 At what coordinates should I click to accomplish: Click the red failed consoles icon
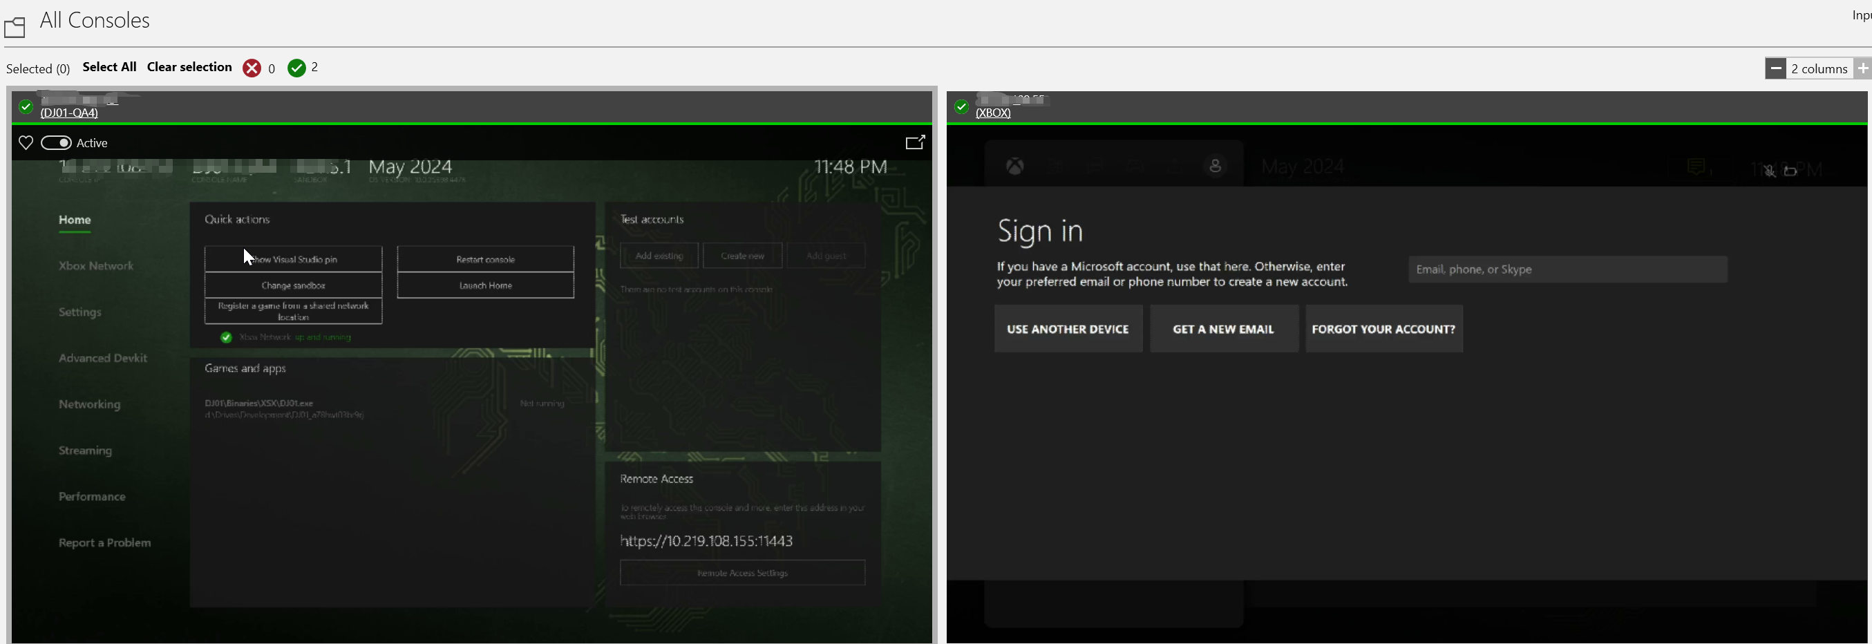click(252, 68)
